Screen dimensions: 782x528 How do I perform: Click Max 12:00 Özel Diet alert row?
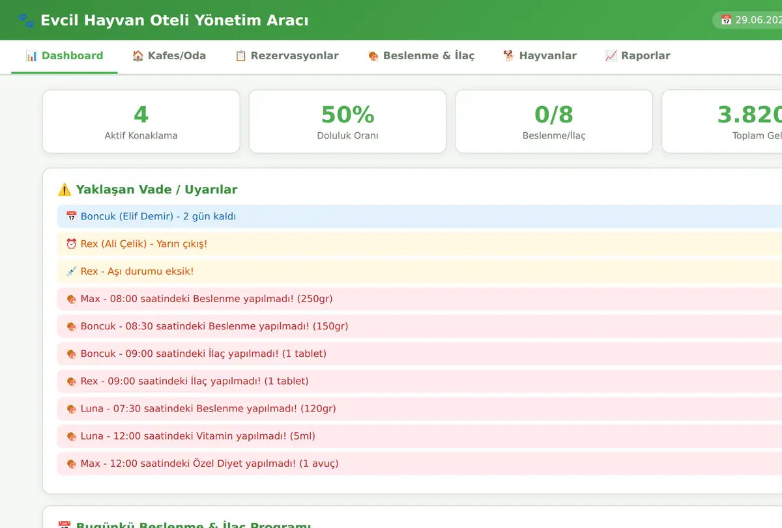pos(420,464)
